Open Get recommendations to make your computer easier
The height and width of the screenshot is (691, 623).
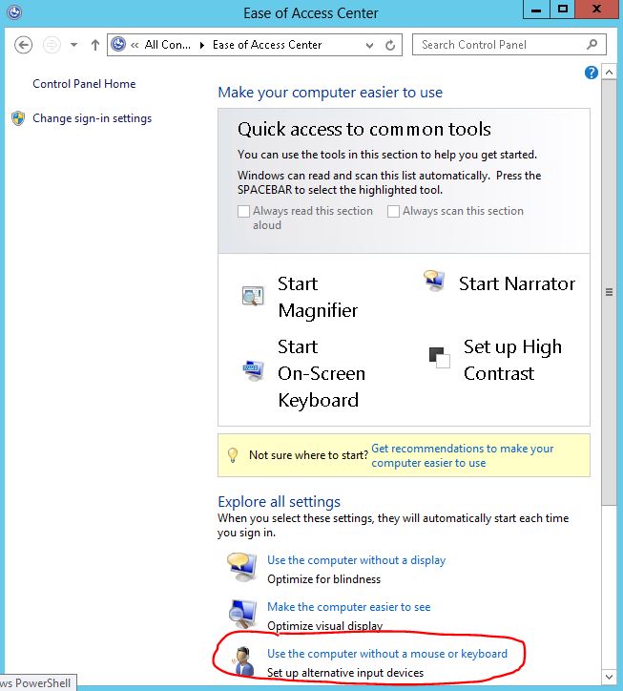[462, 455]
